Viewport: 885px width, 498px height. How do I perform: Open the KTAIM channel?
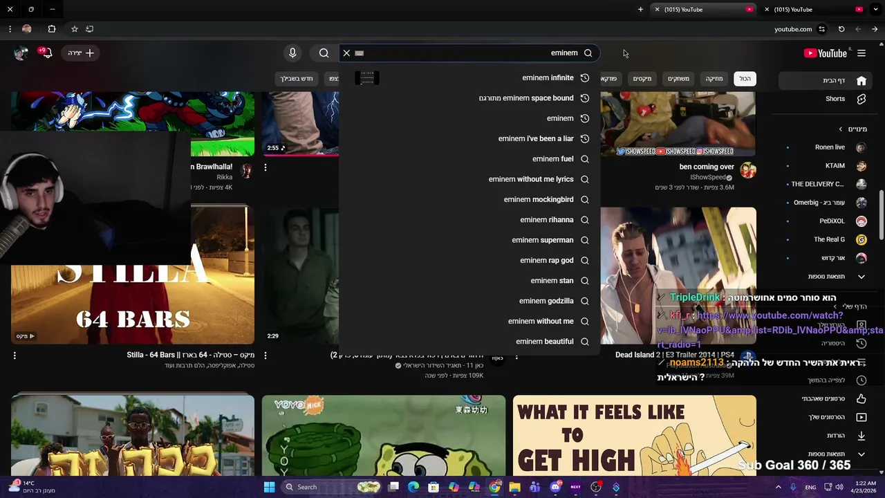827,166
